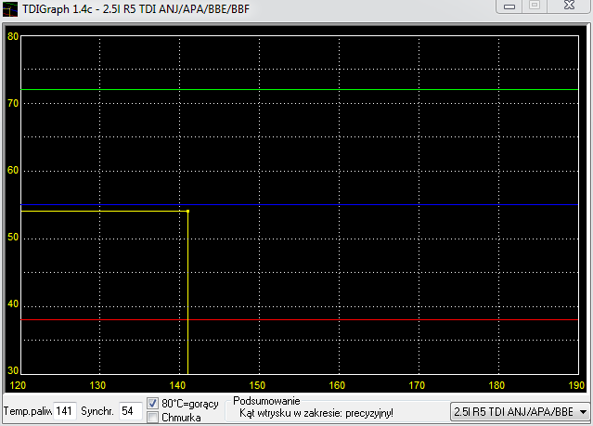Screen dimensions: 593x426
Task: Click the red lower limit line
Action: click(x=300, y=319)
